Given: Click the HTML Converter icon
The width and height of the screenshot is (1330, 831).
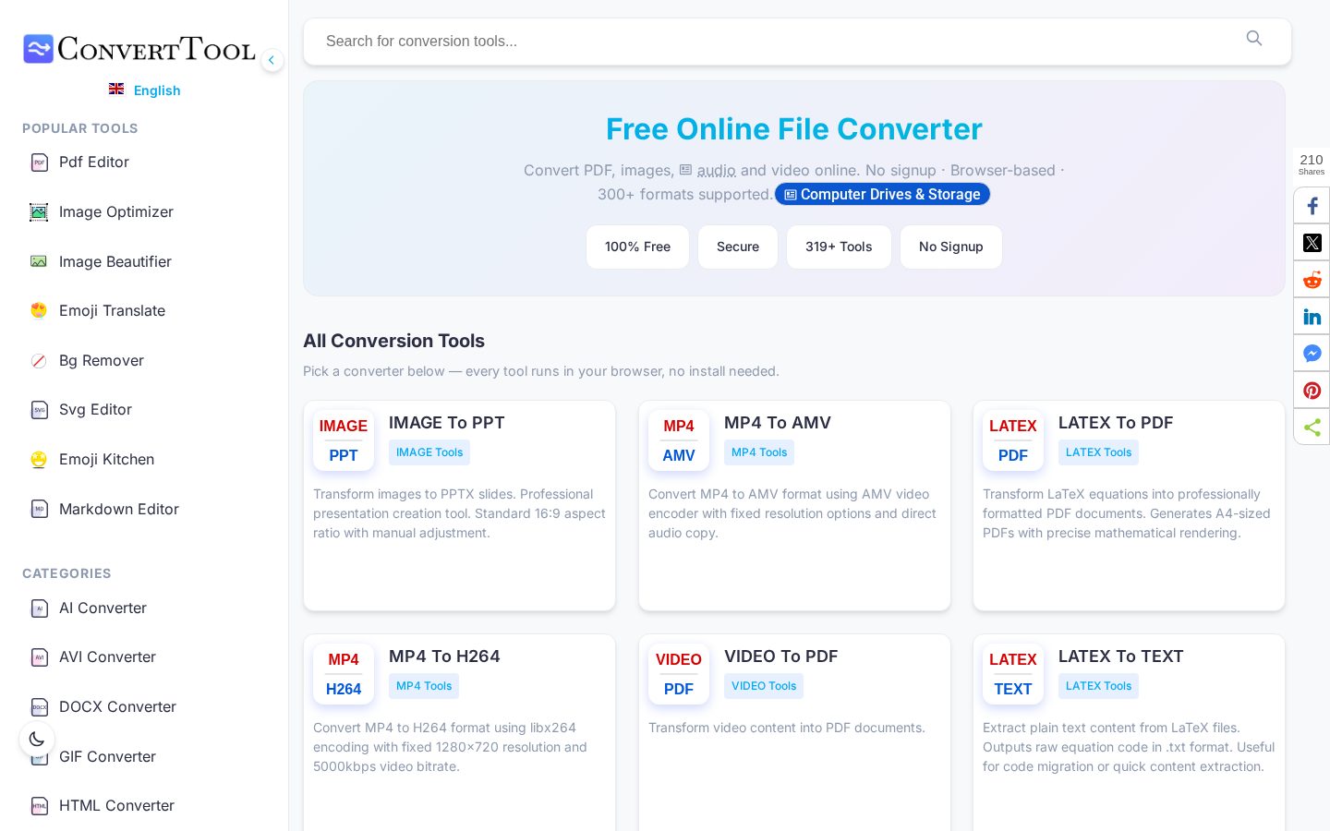Looking at the screenshot, I should (x=39, y=806).
